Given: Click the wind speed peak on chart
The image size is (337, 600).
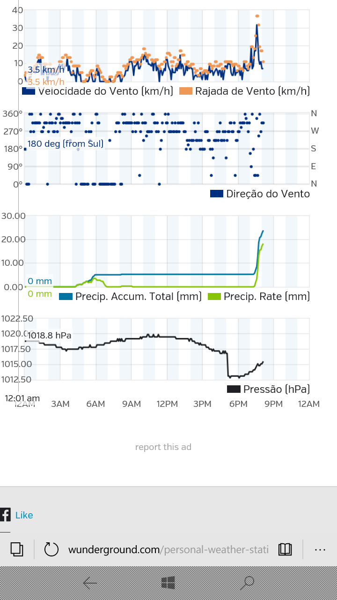Looking at the screenshot, I should point(256,25).
